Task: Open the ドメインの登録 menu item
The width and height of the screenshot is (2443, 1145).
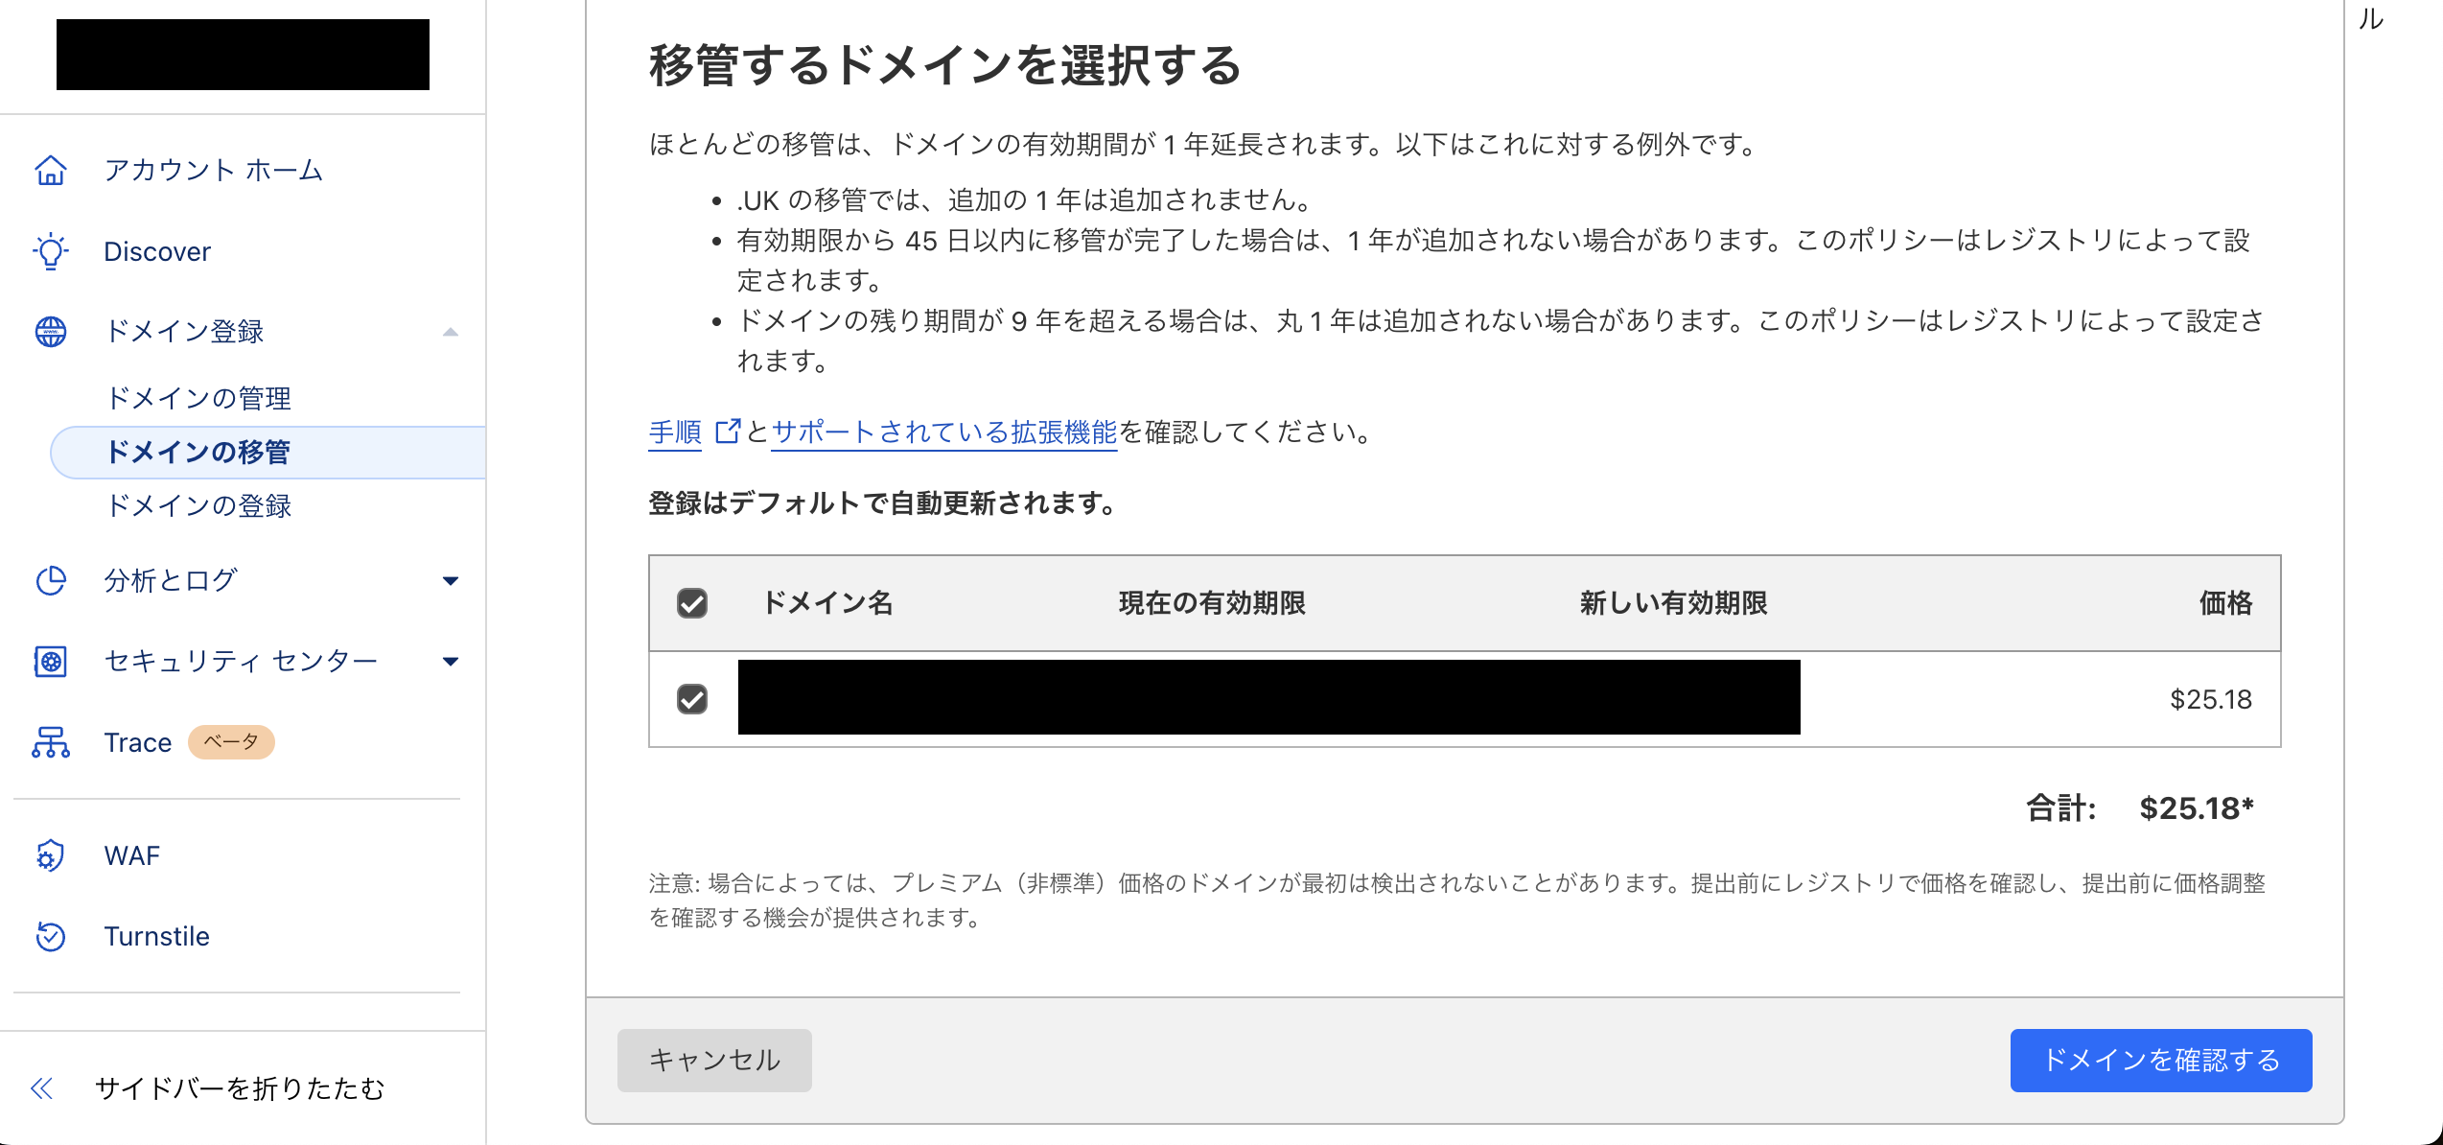Action: pos(198,505)
